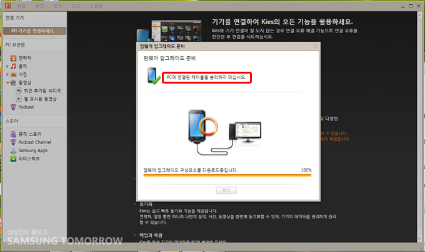Open 연락처 in the library
The height and width of the screenshot is (252, 425).
coord(24,58)
